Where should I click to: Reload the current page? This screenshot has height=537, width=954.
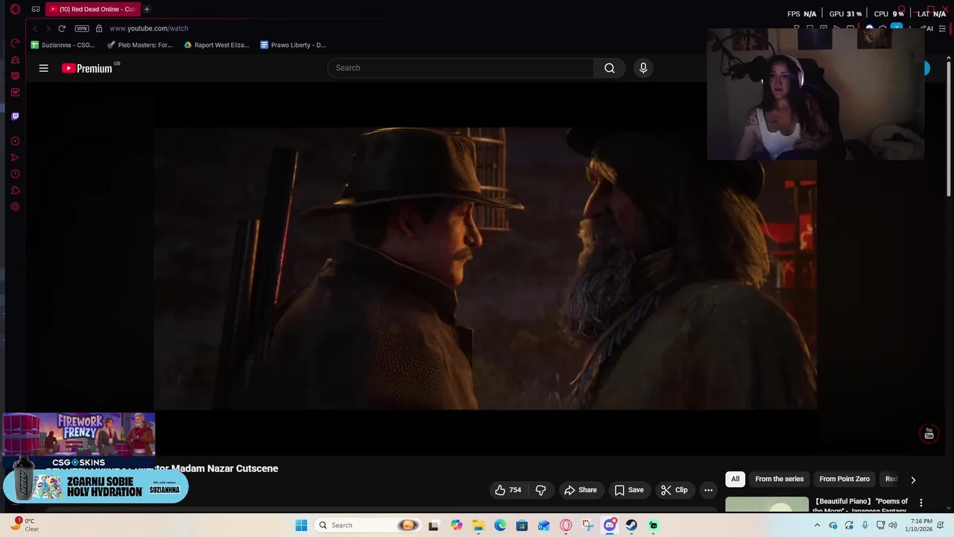[x=62, y=28]
